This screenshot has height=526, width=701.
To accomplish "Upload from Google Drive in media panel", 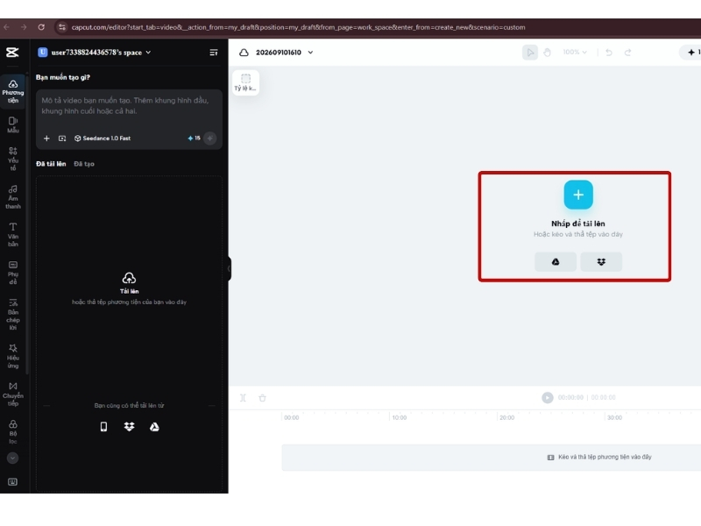I will (155, 427).
